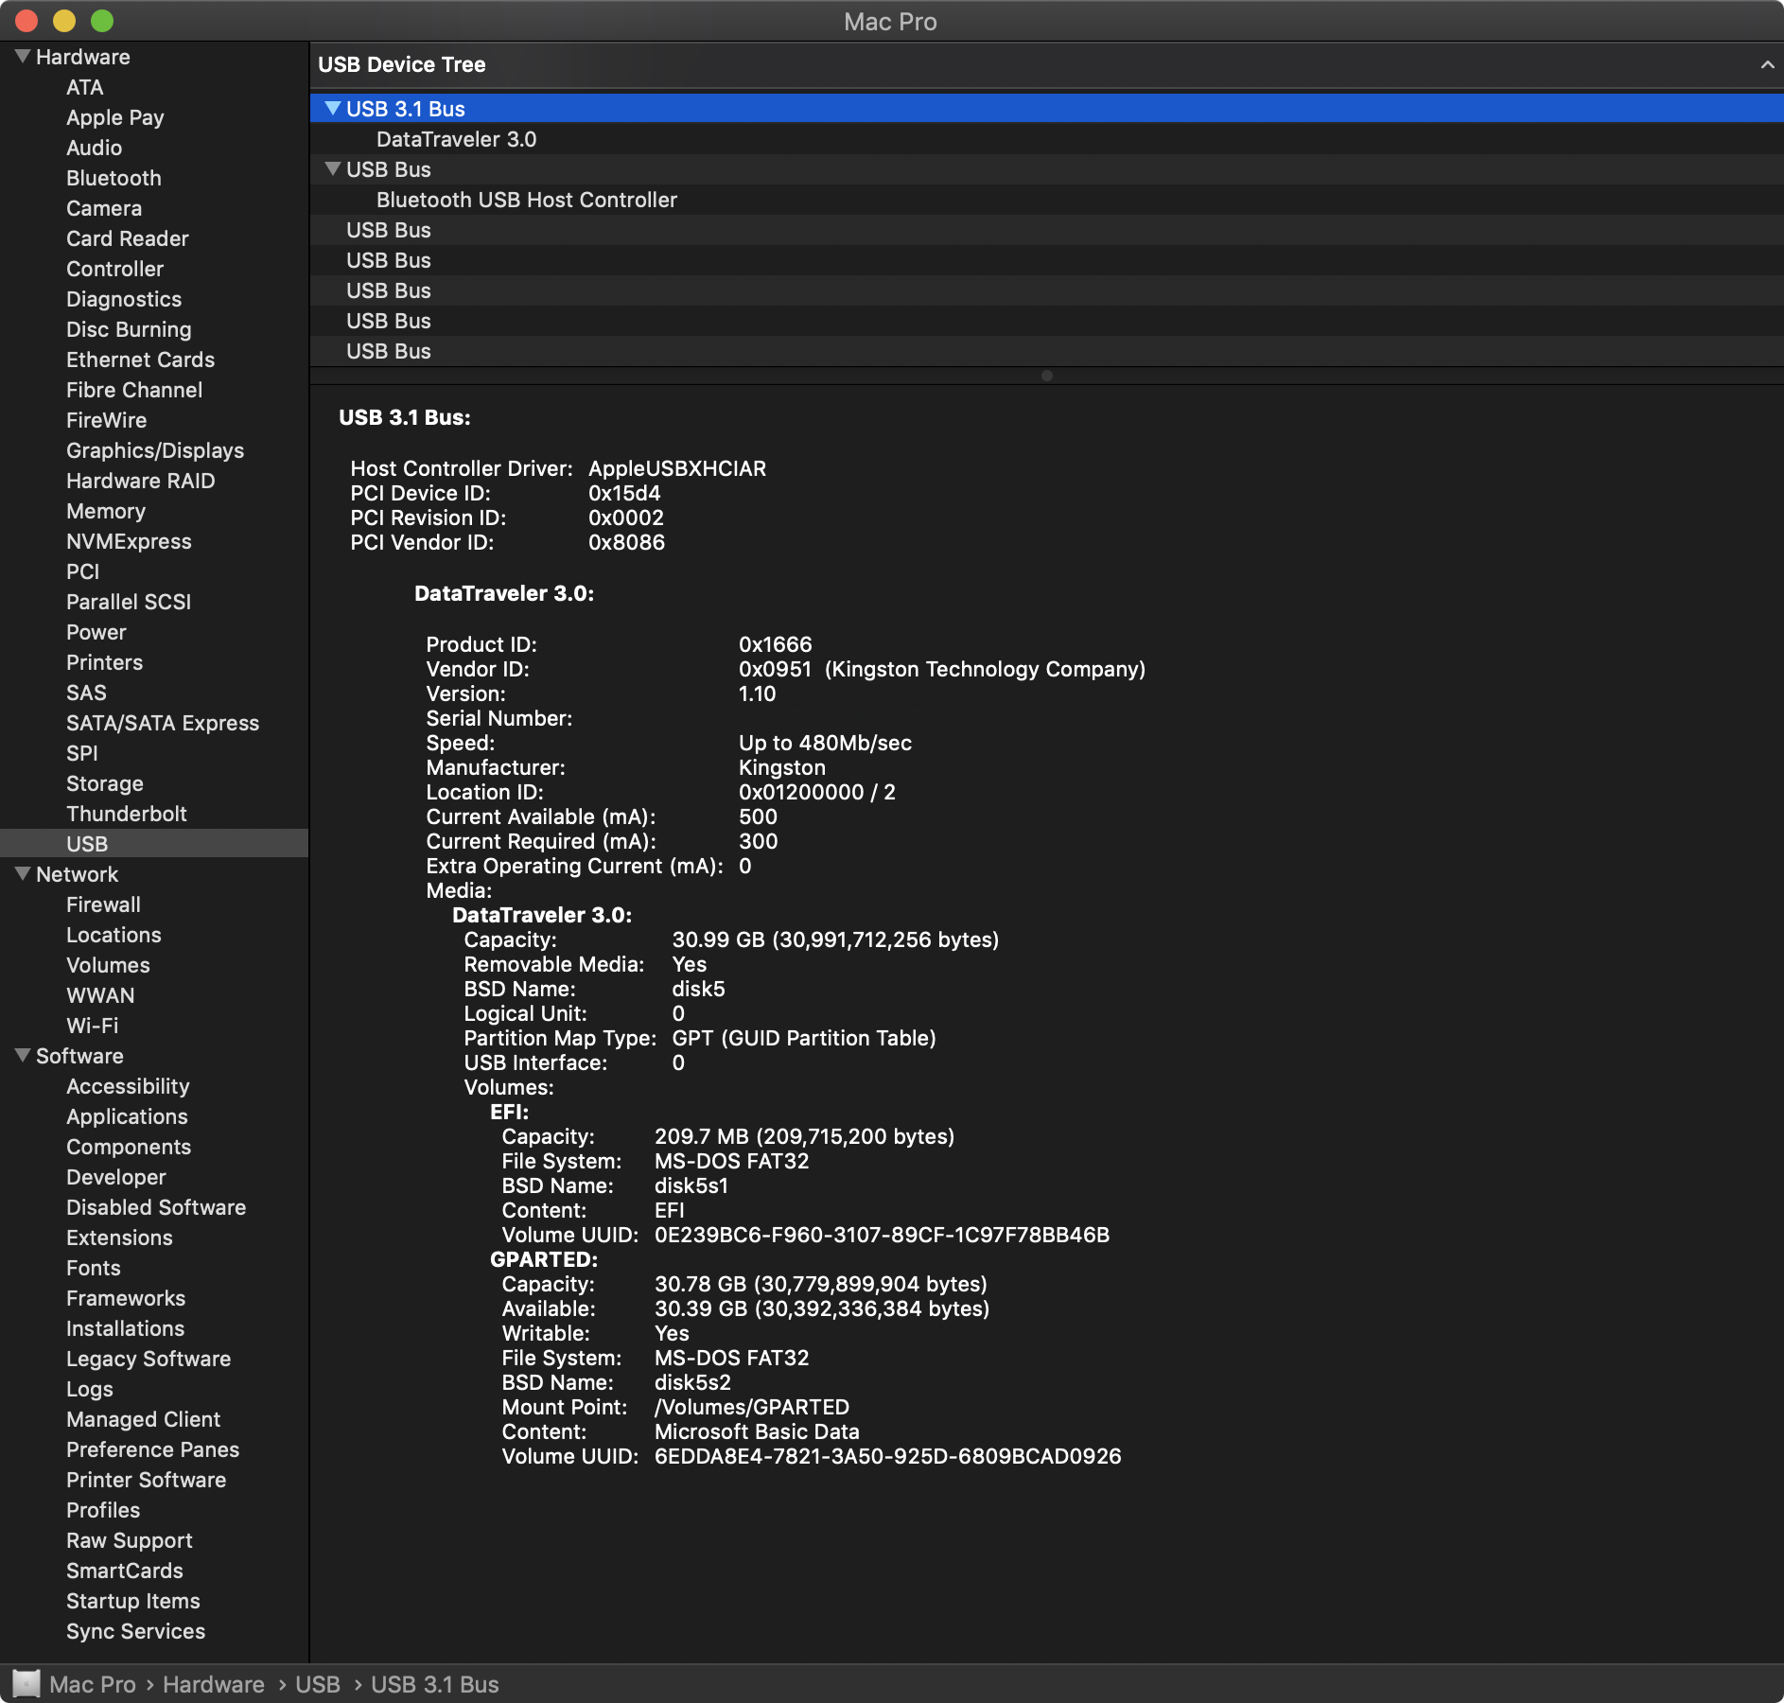This screenshot has width=1784, height=1703.
Task: Open Memory information
Action: 106,511
